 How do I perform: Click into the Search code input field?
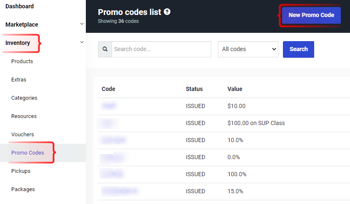161,49
